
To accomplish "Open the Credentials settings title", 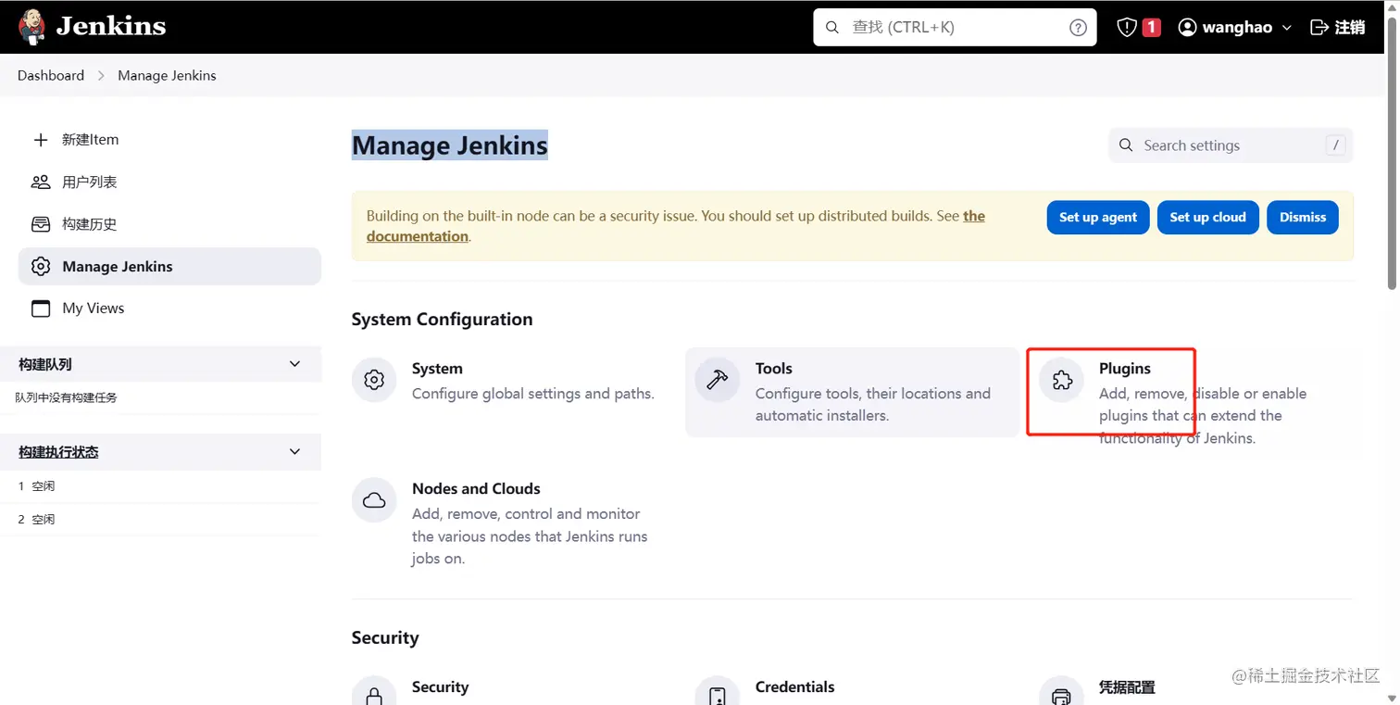I will click(x=795, y=687).
